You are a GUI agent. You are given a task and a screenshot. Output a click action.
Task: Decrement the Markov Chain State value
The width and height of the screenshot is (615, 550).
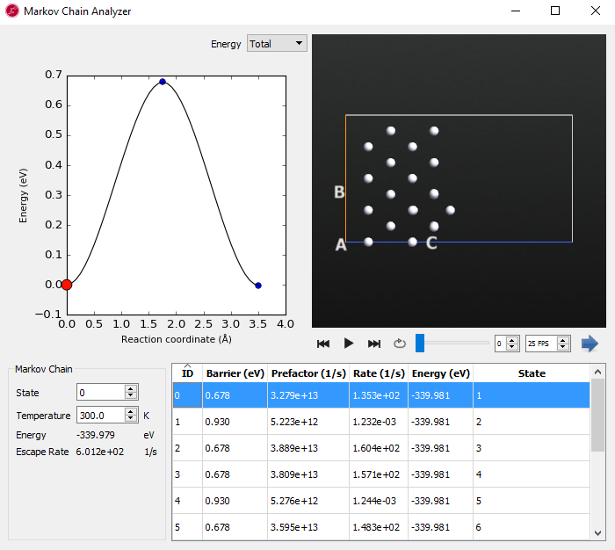tap(131, 396)
